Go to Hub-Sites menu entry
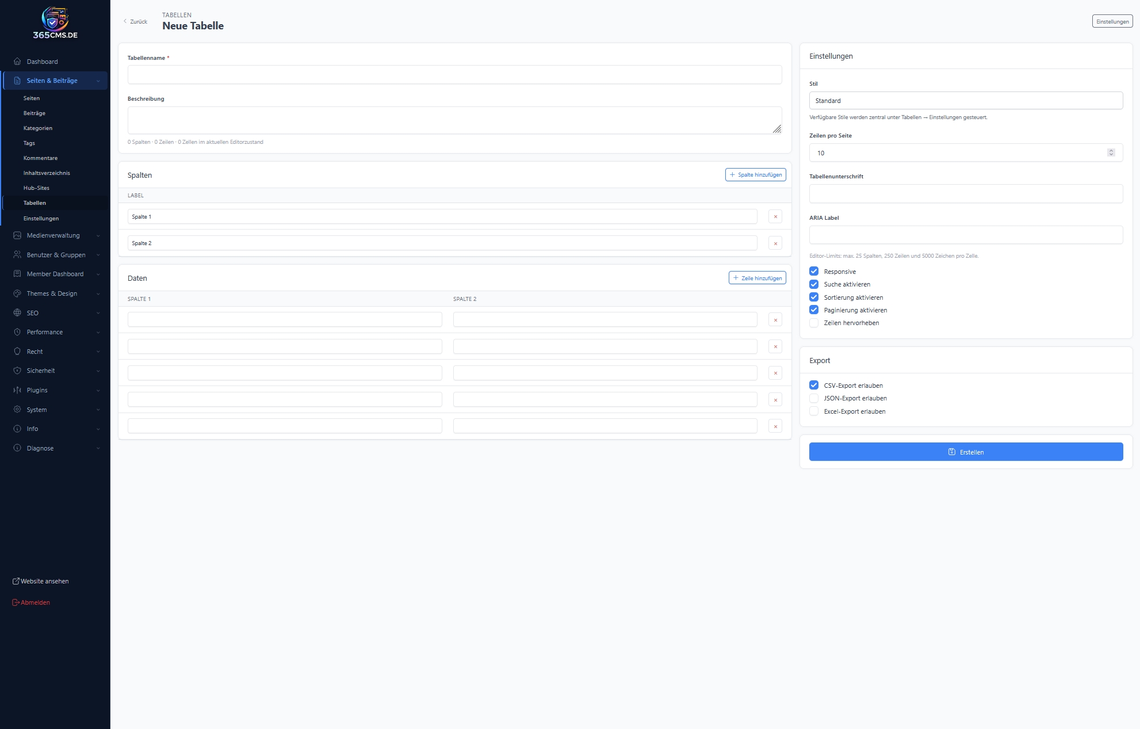Image resolution: width=1140 pixels, height=729 pixels. tap(36, 188)
